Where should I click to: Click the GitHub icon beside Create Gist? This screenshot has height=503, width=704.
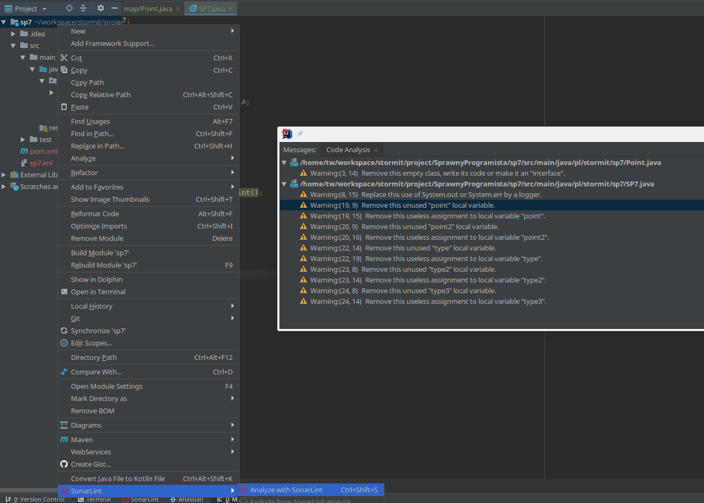point(64,465)
